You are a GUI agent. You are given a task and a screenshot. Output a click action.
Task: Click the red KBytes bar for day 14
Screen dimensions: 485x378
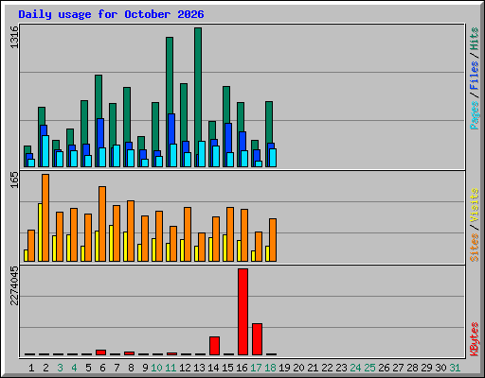pos(214,346)
